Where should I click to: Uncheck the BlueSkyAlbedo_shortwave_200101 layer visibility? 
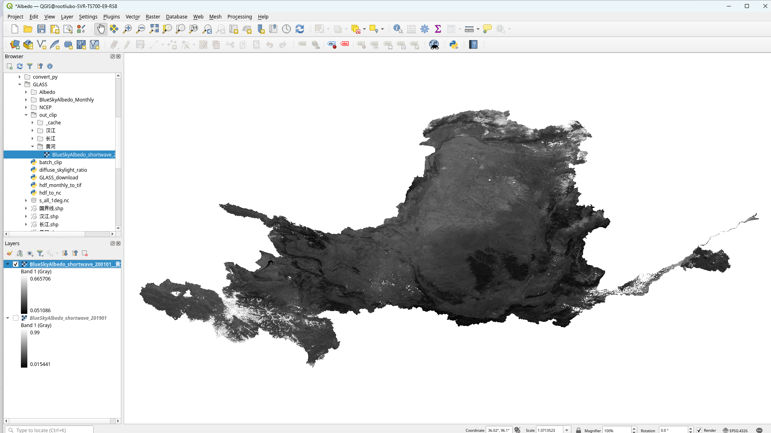click(x=16, y=264)
